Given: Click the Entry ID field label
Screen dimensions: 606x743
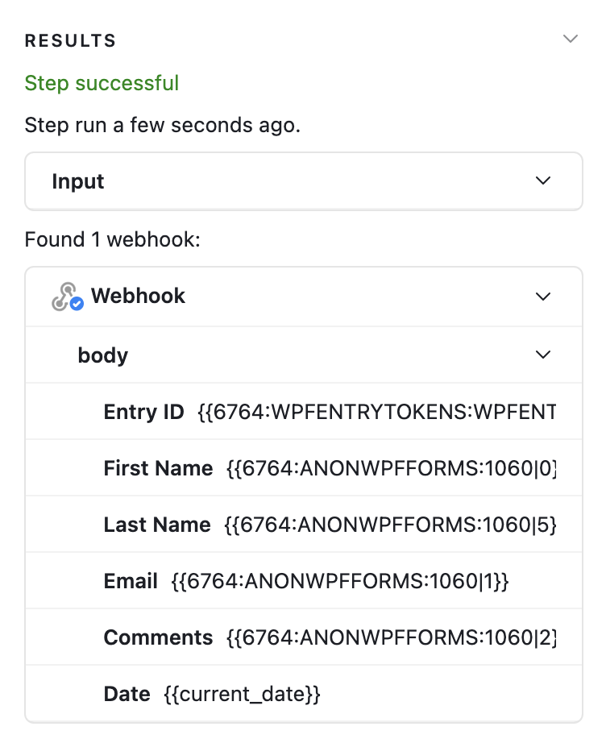Looking at the screenshot, I should click(x=143, y=413).
